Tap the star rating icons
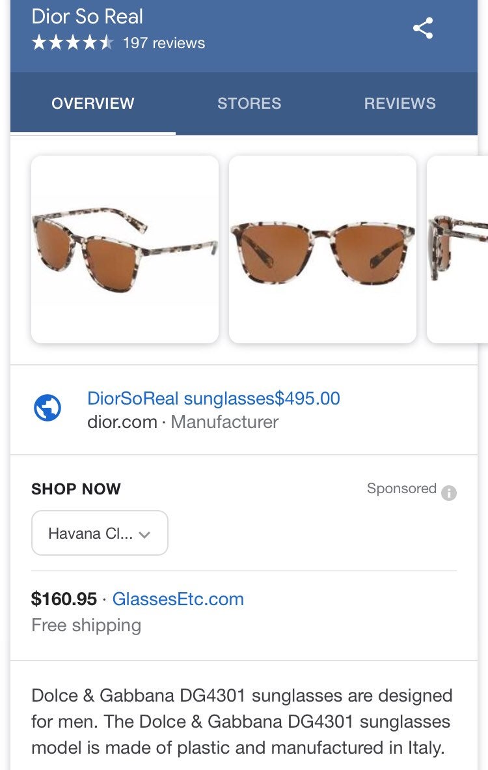The height and width of the screenshot is (770, 488). pyautogui.click(x=73, y=43)
